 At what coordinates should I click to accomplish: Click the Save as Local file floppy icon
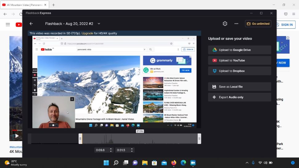click(x=214, y=87)
